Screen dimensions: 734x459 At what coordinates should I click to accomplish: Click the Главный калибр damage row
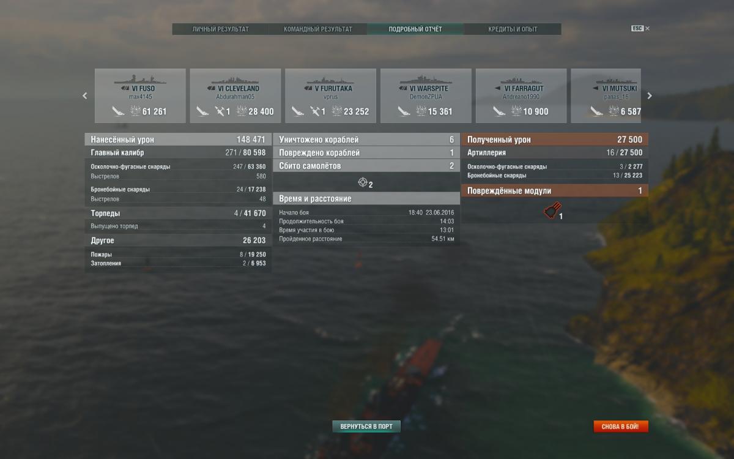click(x=178, y=152)
